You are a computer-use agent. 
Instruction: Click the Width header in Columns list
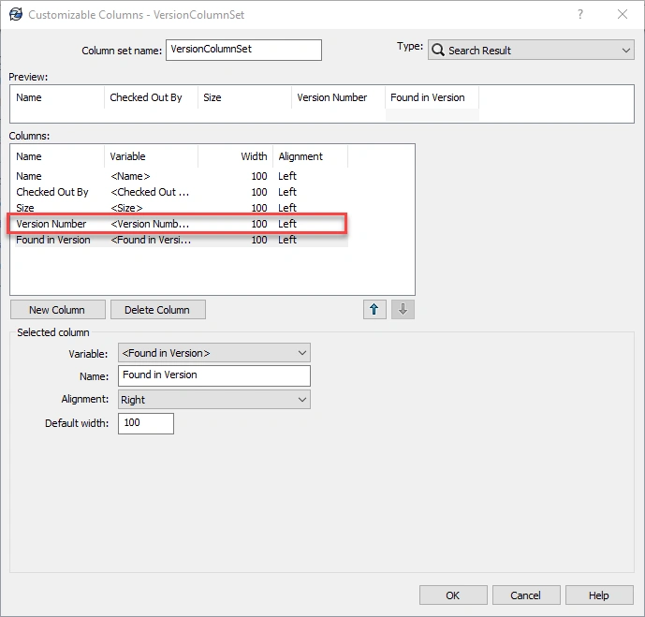(x=235, y=156)
